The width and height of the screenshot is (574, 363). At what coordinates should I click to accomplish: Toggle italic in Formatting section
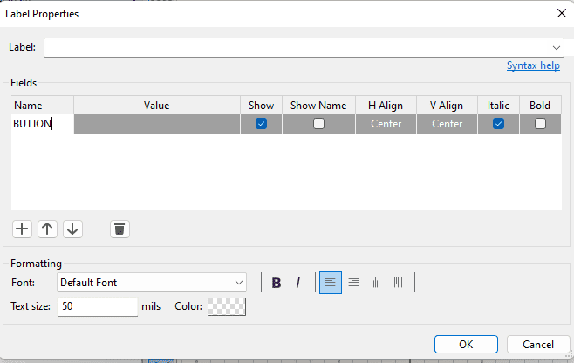tap(298, 283)
